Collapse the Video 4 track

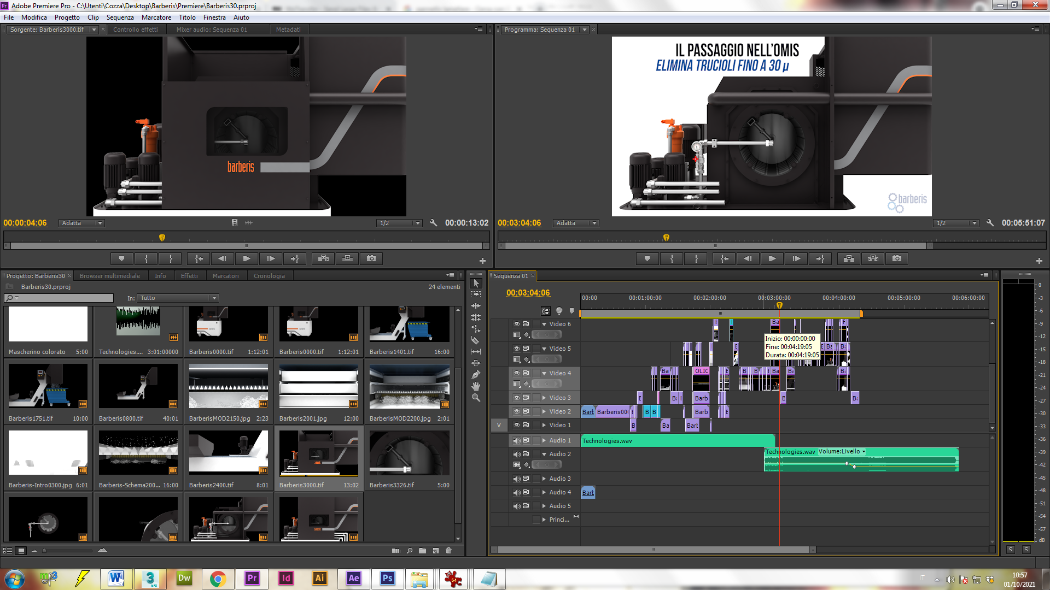click(x=544, y=373)
